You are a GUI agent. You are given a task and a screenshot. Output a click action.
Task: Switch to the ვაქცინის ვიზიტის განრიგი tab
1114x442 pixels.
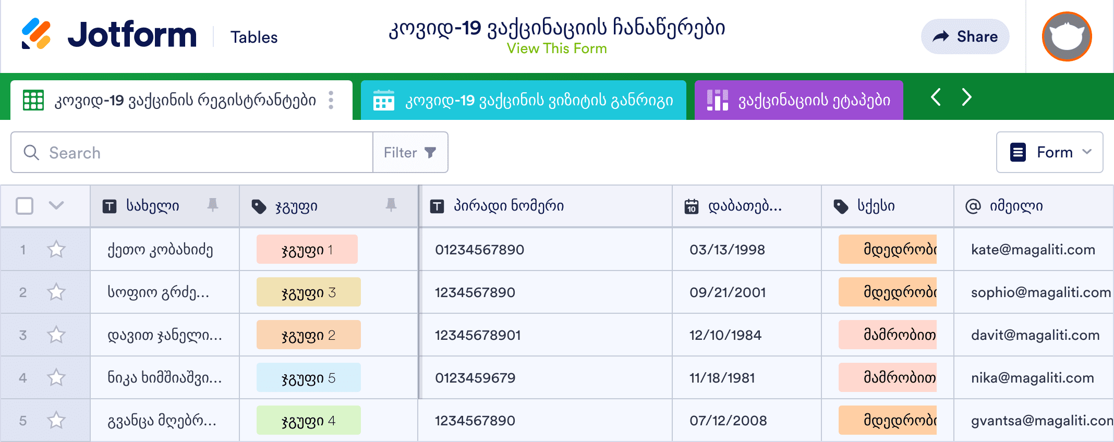(523, 100)
